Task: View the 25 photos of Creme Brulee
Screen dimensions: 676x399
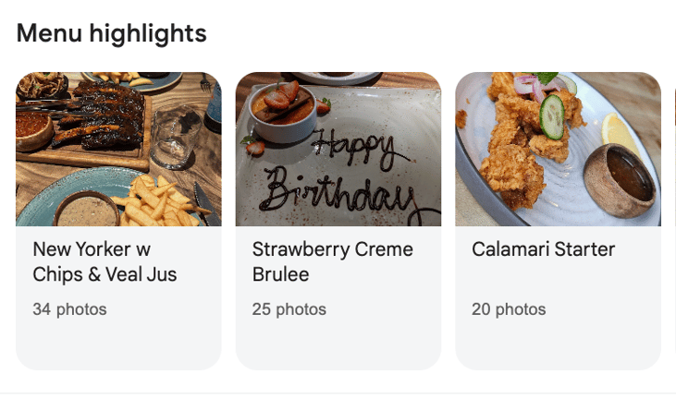Action: tap(289, 309)
